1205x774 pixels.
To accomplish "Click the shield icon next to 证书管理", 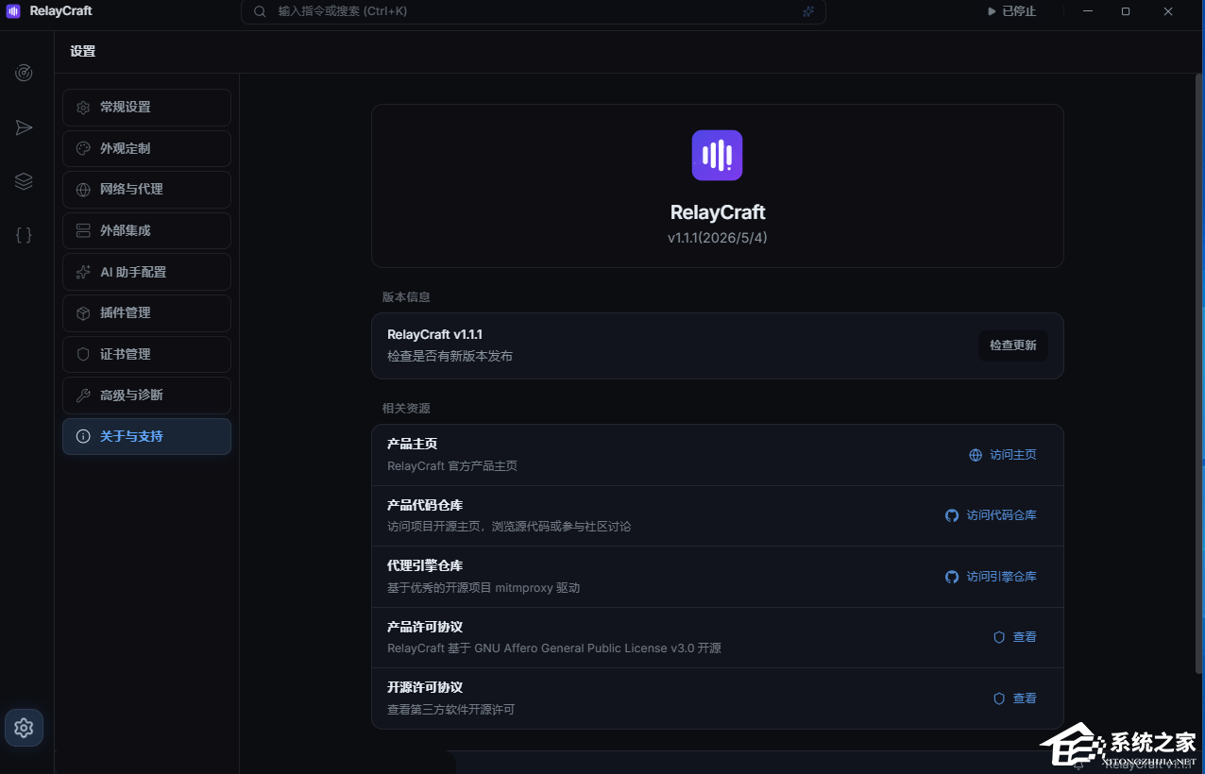I will (83, 354).
